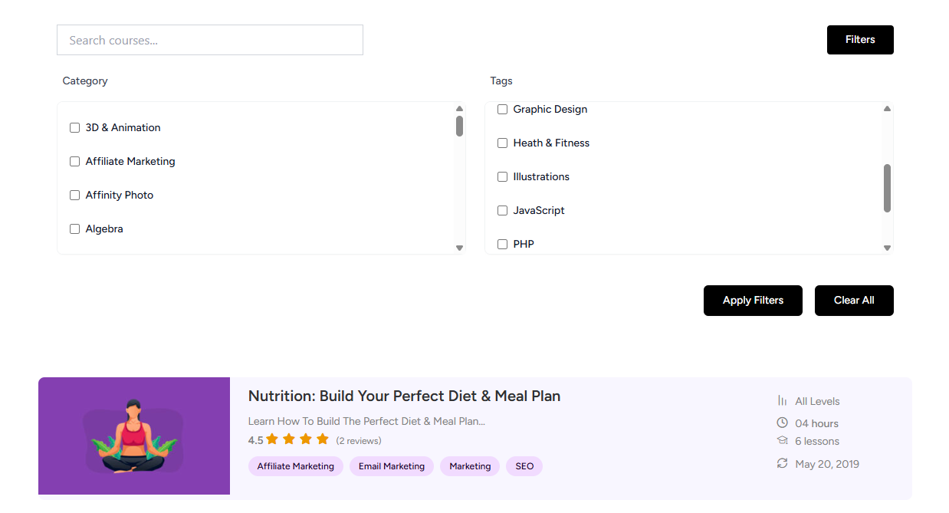Click the refresh icon near May 20, 2019
This screenshot has width=949, height=513.
click(x=782, y=463)
